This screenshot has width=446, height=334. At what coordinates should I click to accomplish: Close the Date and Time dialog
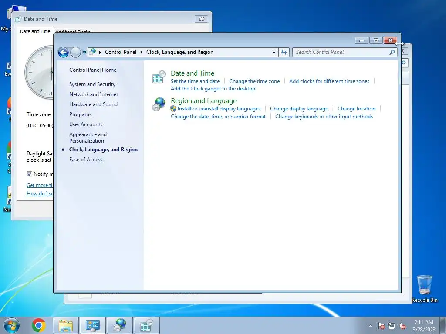(x=201, y=19)
